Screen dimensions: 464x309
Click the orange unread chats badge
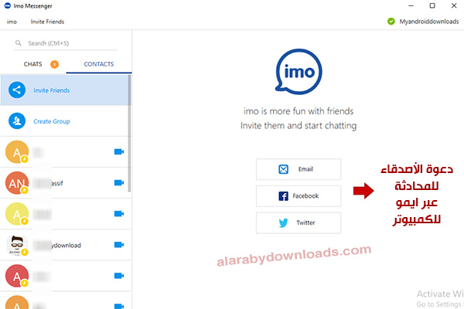54,64
